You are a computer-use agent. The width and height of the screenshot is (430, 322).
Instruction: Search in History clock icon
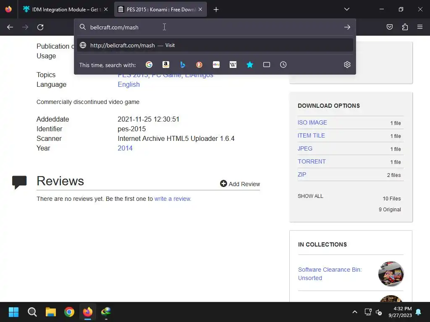tap(283, 65)
